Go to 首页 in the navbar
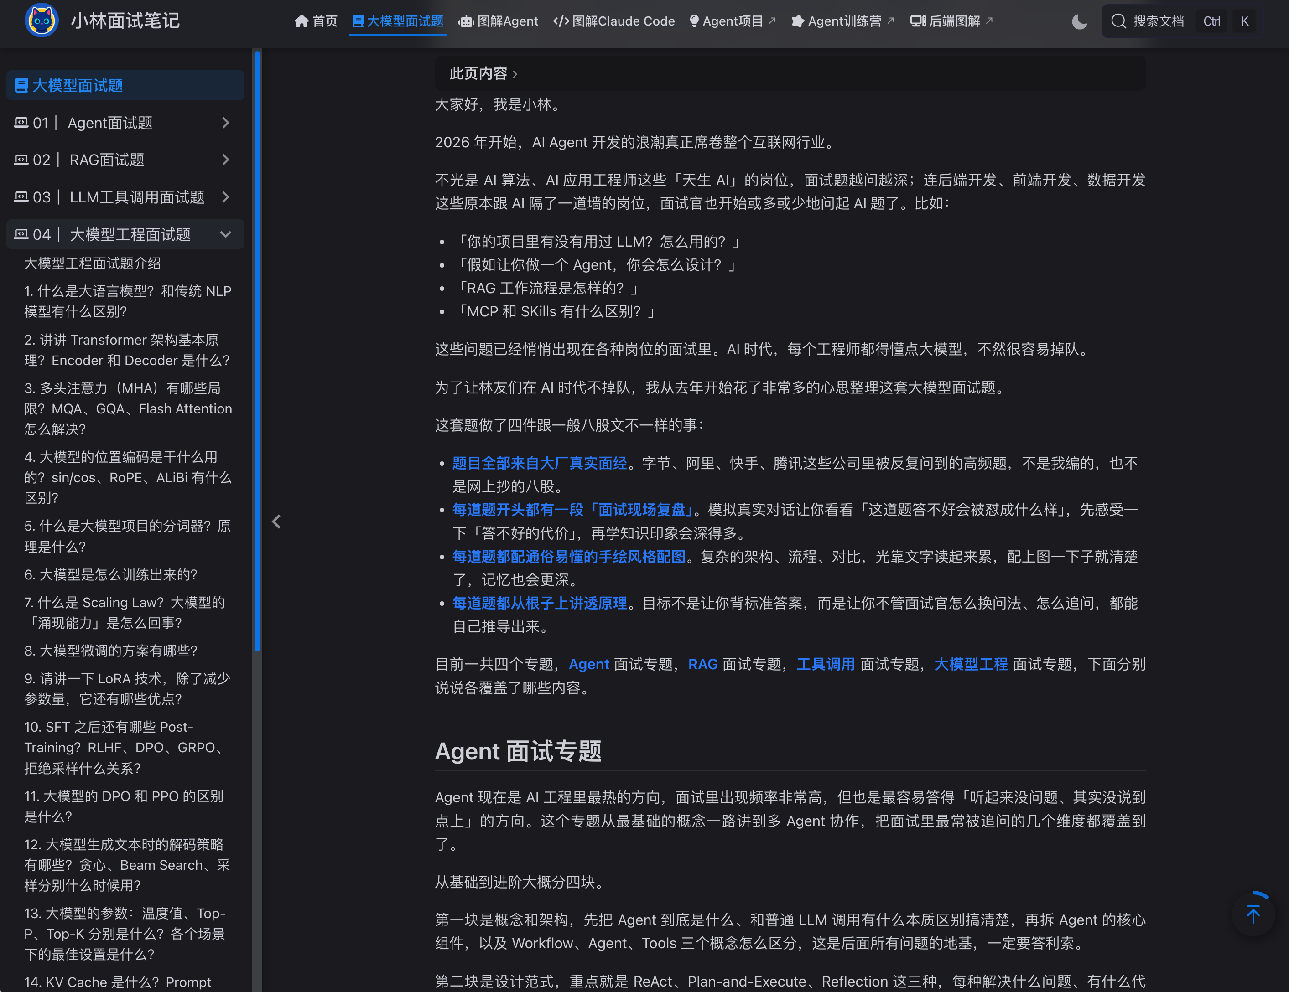Viewport: 1289px width, 992px height. [316, 21]
